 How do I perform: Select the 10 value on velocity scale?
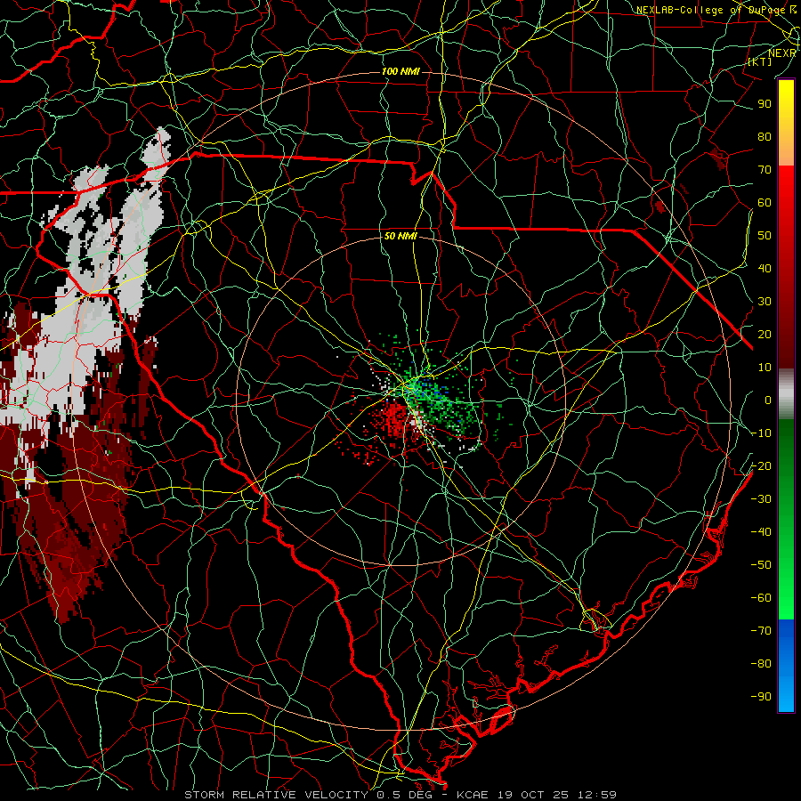765,368
